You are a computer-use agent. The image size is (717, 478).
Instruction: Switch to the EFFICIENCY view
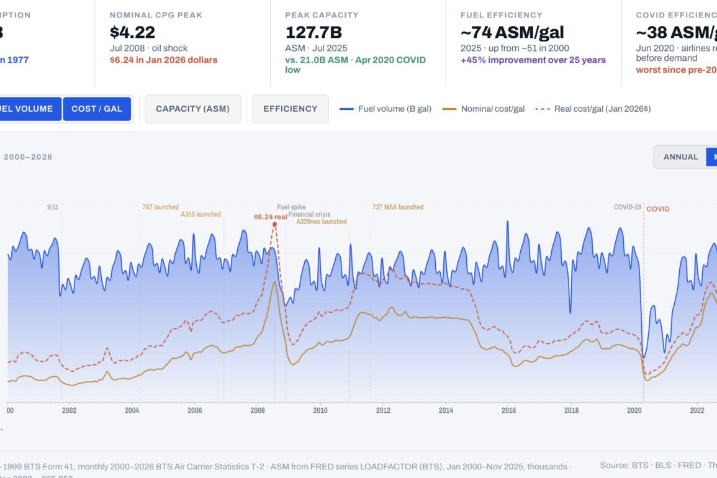tap(290, 109)
